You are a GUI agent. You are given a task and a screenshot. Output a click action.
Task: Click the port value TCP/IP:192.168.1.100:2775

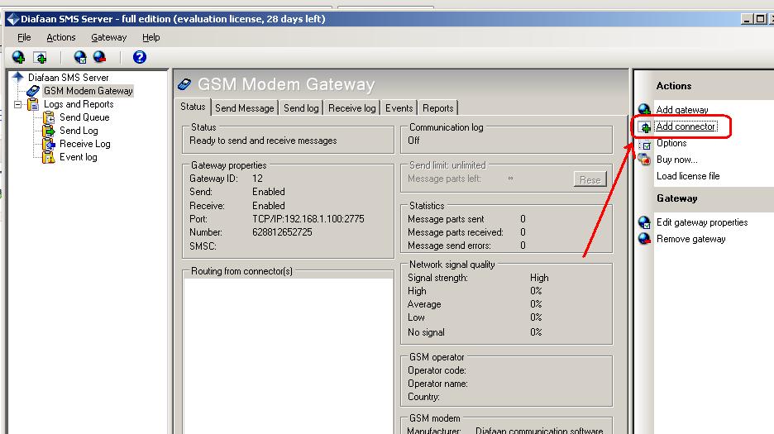point(308,219)
